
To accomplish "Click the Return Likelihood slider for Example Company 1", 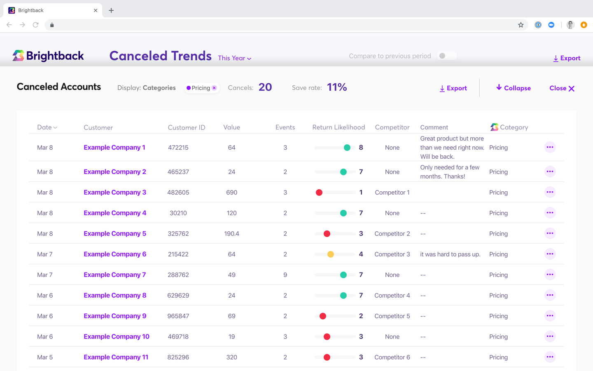I will pos(335,147).
